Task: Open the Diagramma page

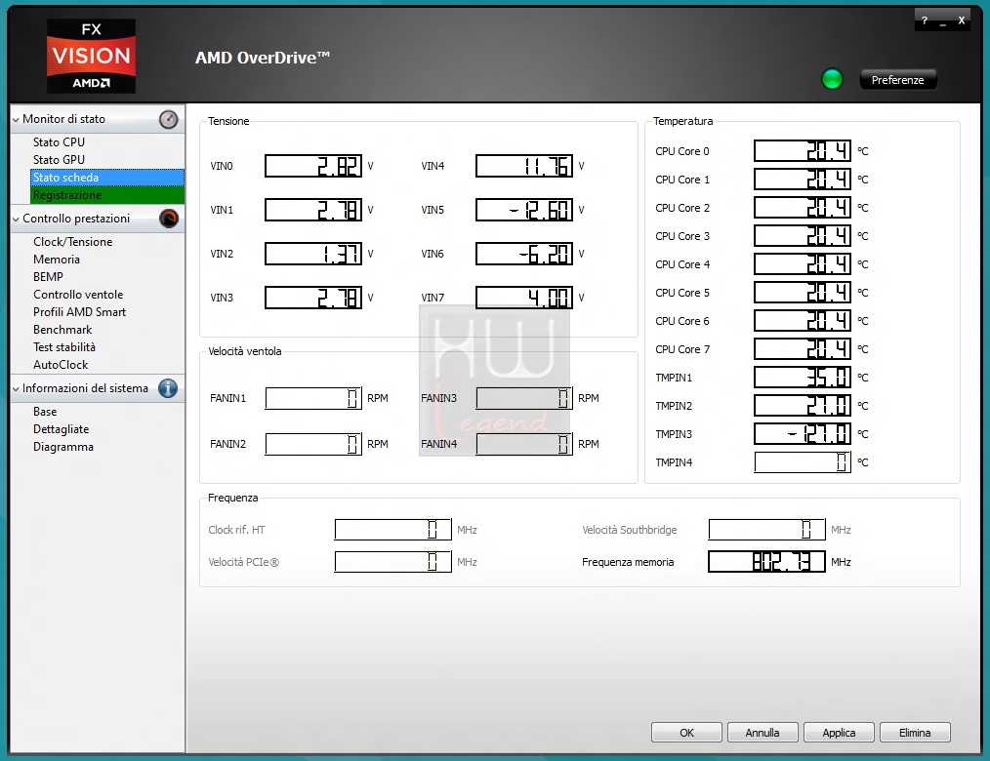Action: click(x=63, y=447)
